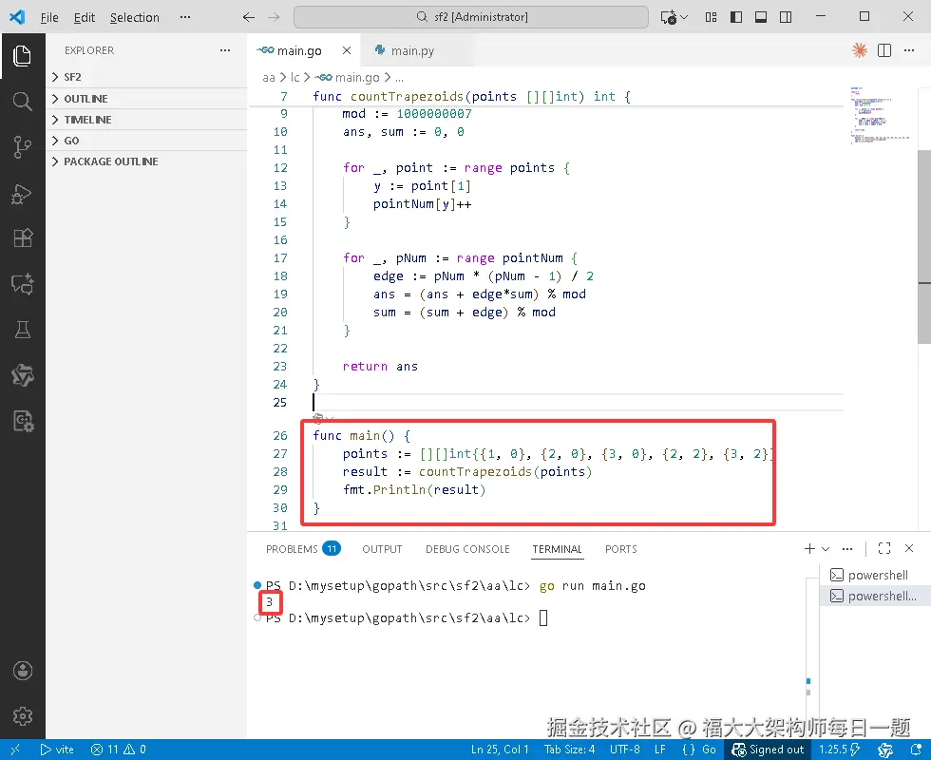Click the Signed out status item
Viewport: 931px width, 760px height.
tap(768, 750)
